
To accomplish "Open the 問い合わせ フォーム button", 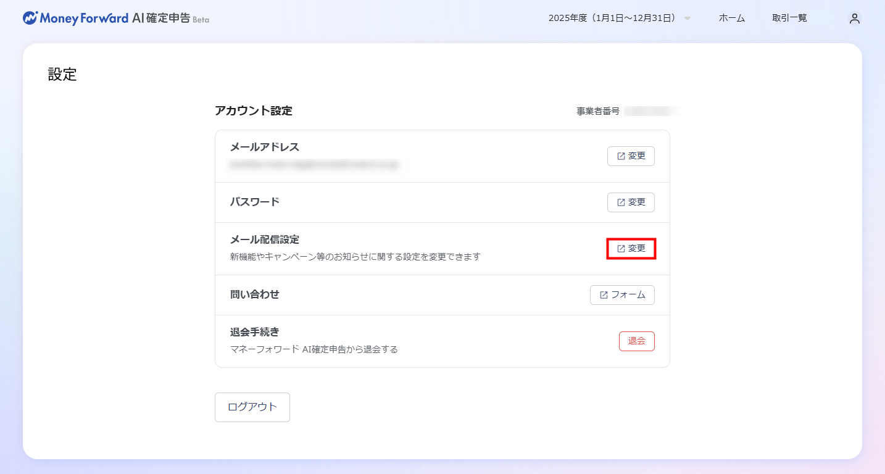I will [622, 295].
